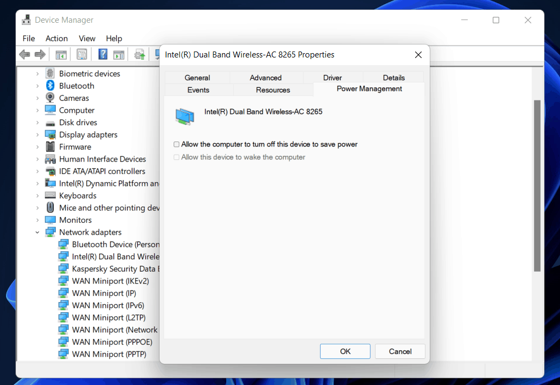Click the Firmware chip icon
Screen dimensions: 560x385
50,146
